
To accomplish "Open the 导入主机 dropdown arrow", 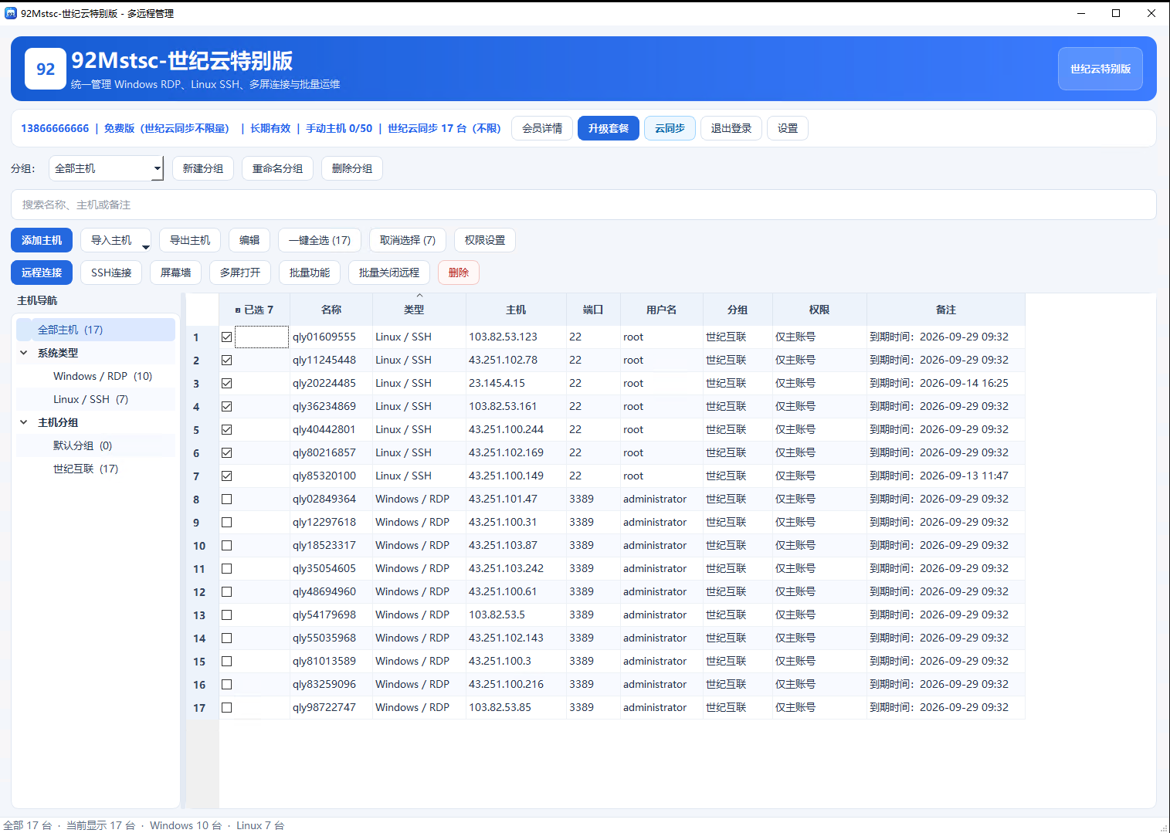I will (x=145, y=247).
